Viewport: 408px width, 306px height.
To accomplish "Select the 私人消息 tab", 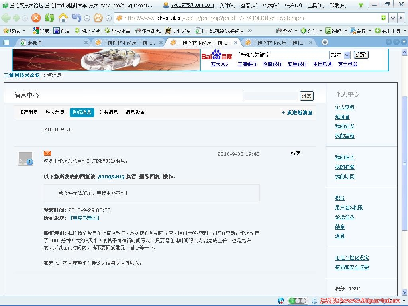I will (x=55, y=112).
